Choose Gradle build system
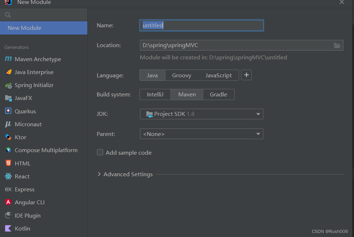Screen dimensions: 354x237 pos(218,95)
